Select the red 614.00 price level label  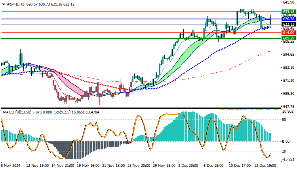pos(288,33)
